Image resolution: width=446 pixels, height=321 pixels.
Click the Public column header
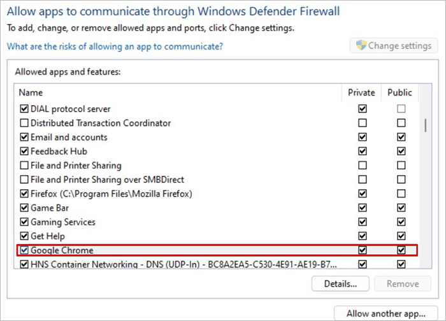399,92
